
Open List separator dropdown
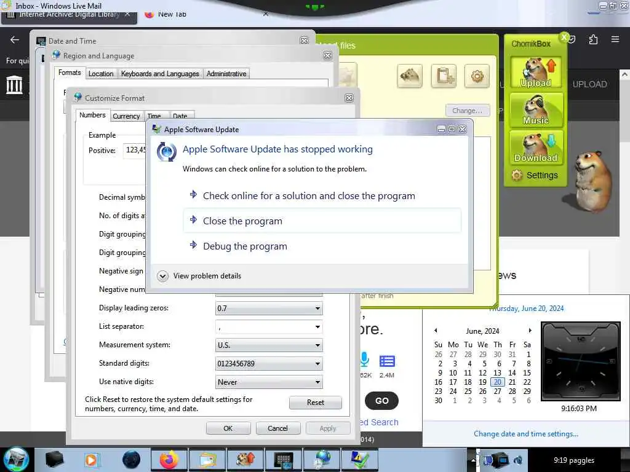click(269, 327)
